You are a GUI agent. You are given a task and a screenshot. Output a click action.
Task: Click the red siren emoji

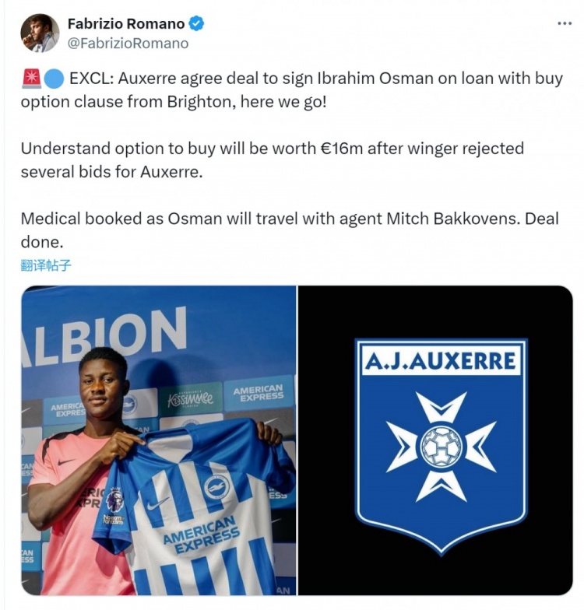coord(31,79)
